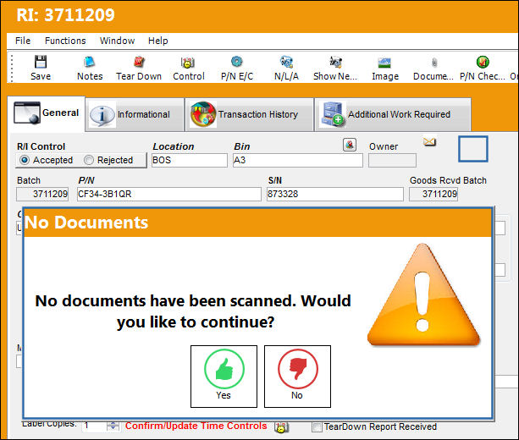The image size is (519, 440).
Task: Click the S/N field 873328
Action: pos(335,194)
